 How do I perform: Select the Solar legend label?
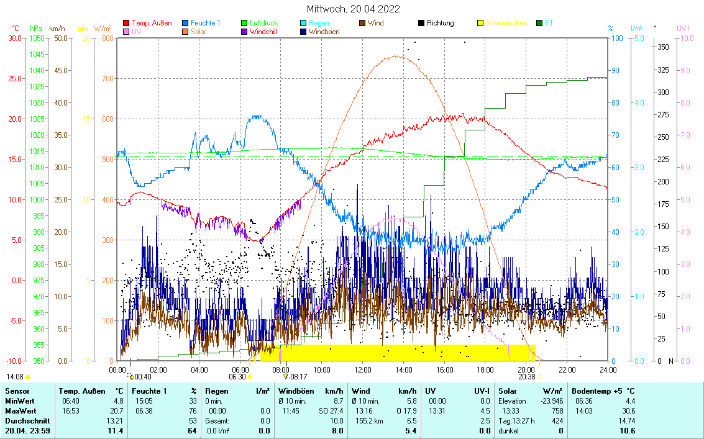(199, 32)
